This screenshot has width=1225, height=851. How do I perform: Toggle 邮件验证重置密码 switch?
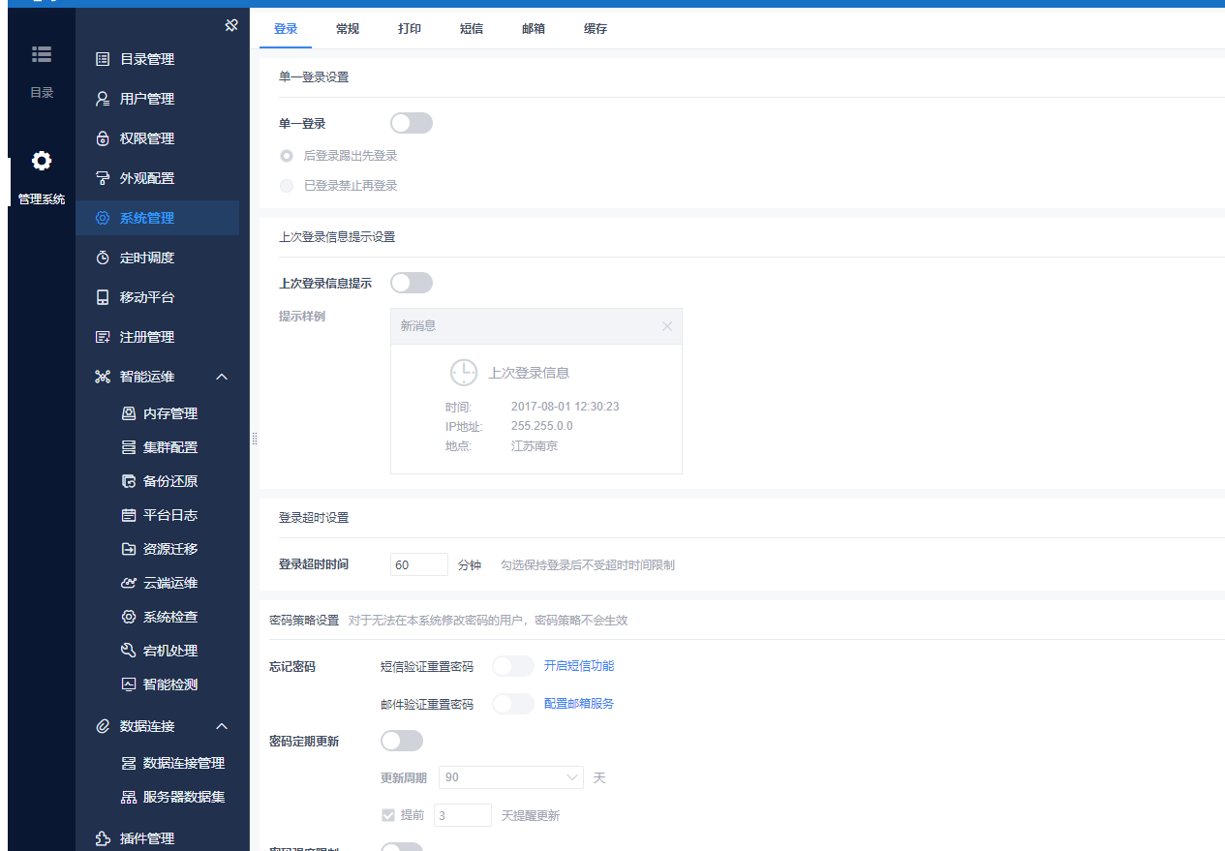tap(513, 704)
